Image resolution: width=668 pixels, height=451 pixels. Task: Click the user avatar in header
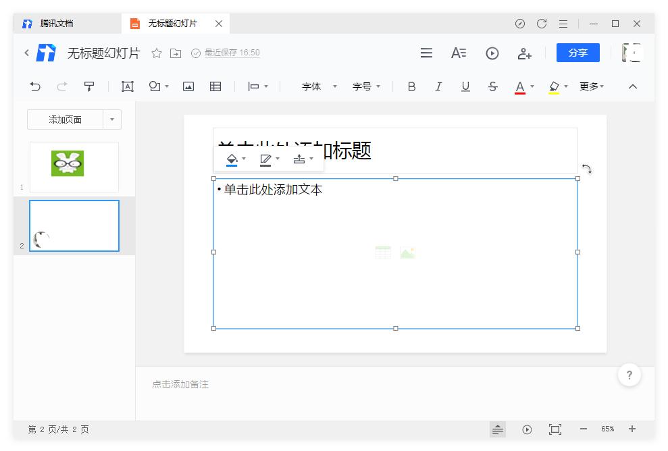[x=632, y=53]
